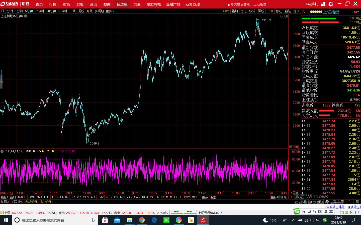This screenshot has height=225, width=361.
Task: Toggle the 叠加 overlay option
Action: pyautogui.click(x=235, y=11)
